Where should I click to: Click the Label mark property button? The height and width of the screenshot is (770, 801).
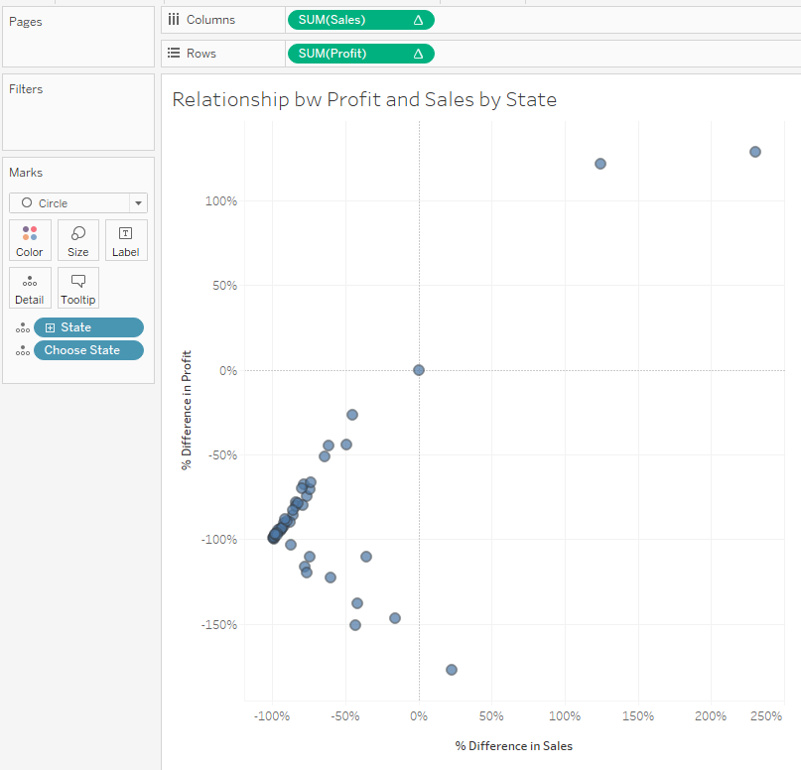[x=126, y=240]
